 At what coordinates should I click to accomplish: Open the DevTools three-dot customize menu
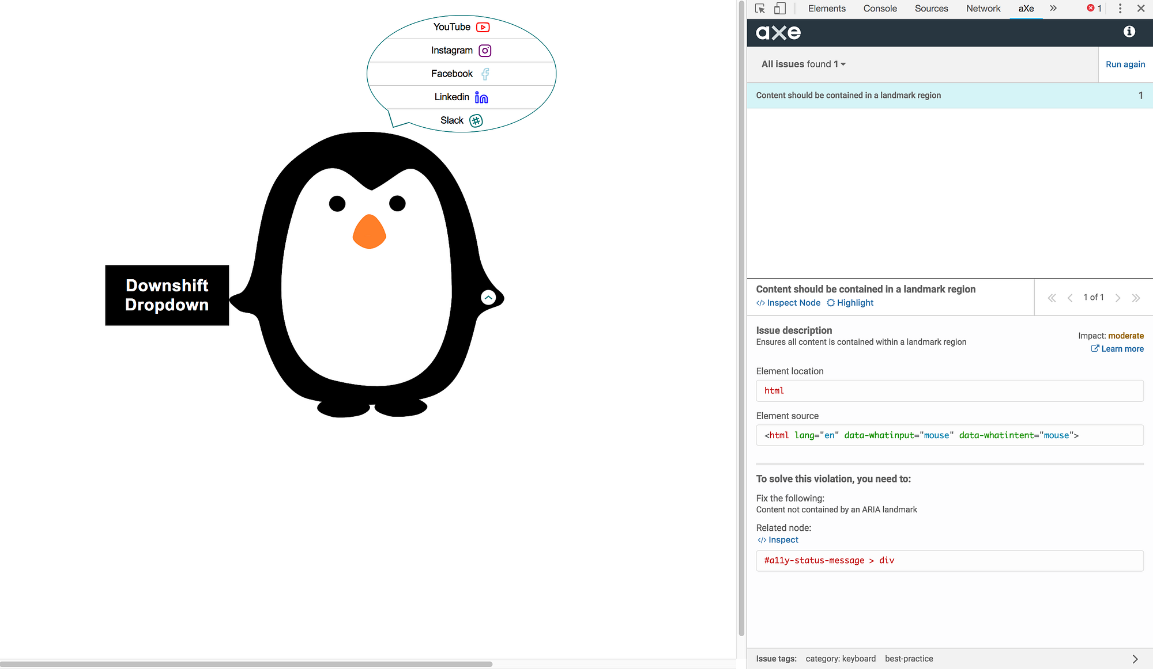click(1120, 9)
